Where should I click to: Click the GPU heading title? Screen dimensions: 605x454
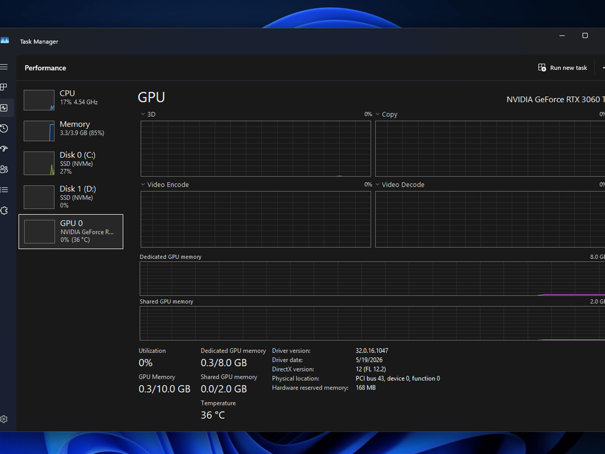point(151,97)
